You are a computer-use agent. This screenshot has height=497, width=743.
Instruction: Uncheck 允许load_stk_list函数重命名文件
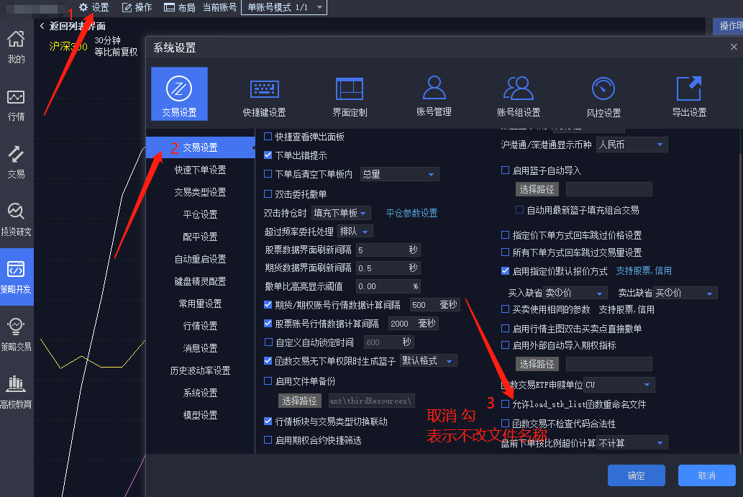coord(506,404)
